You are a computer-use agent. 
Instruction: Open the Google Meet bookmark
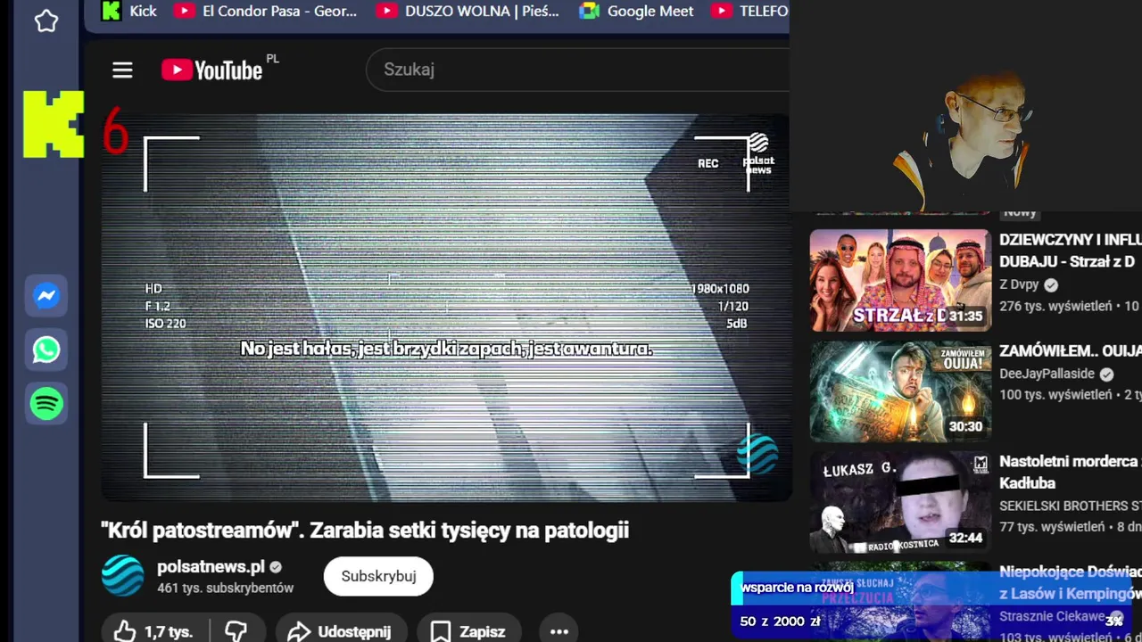636,11
